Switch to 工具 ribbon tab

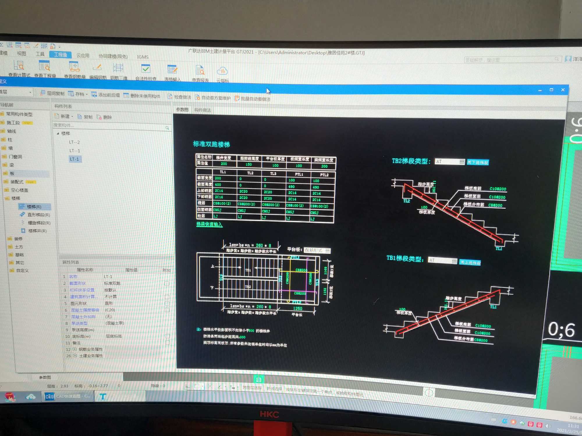click(x=40, y=54)
